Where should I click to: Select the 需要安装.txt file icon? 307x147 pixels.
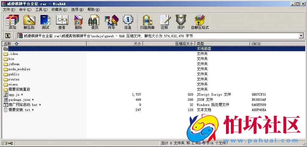[x=6, y=110]
